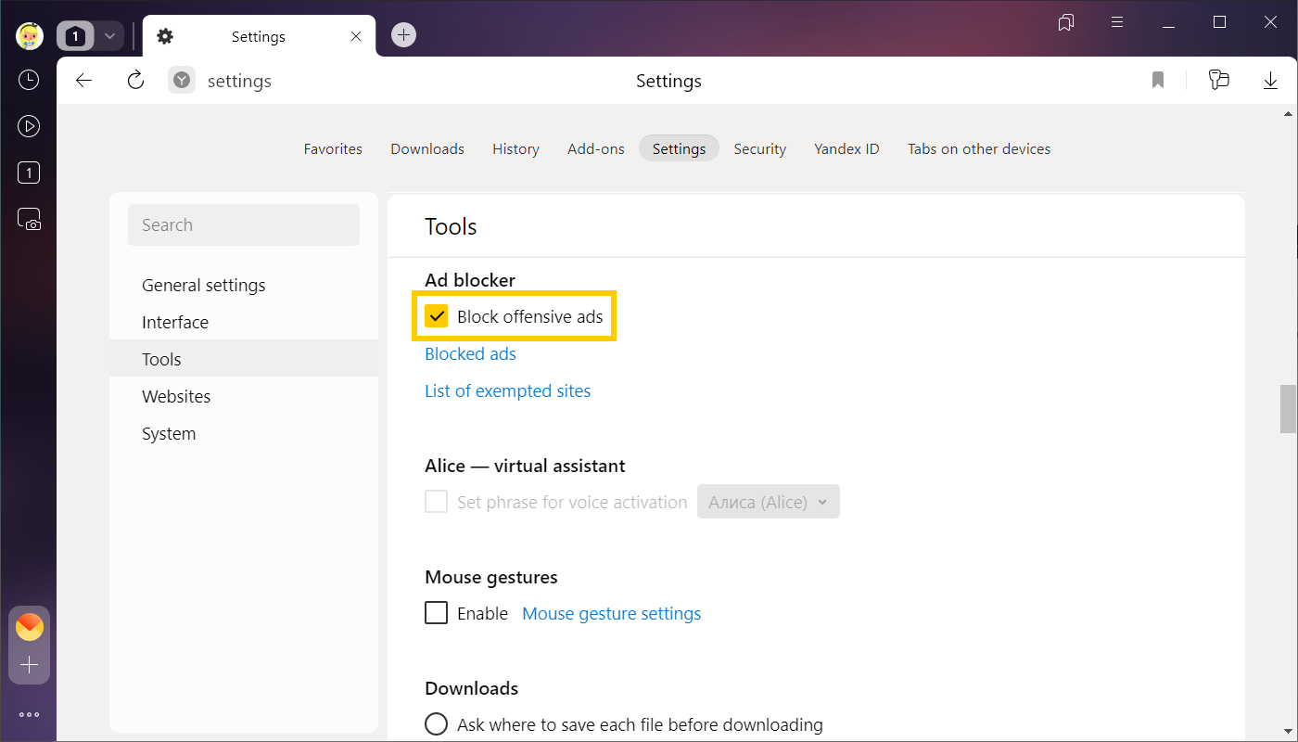Click the Alice — virtual assistant heading
The height and width of the screenshot is (742, 1298).
pyautogui.click(x=525, y=466)
